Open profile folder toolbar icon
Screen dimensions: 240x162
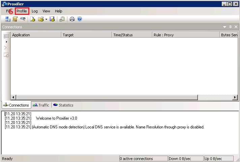pos(41,19)
